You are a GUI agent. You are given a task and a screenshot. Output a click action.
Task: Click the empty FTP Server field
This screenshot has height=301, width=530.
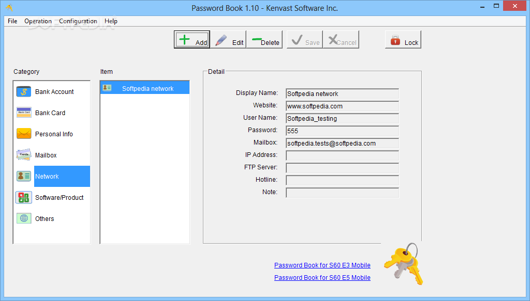click(x=343, y=168)
